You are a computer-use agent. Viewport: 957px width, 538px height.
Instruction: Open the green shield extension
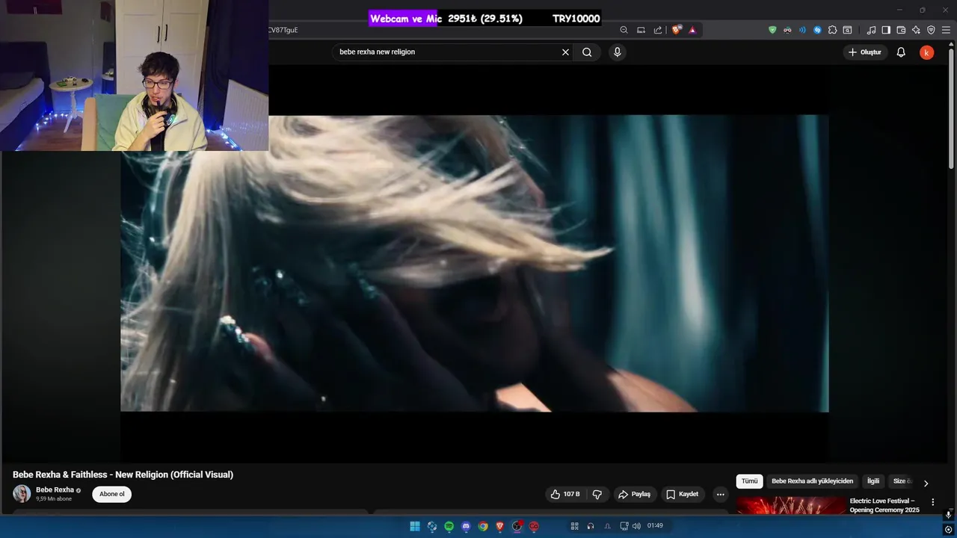[772, 30]
